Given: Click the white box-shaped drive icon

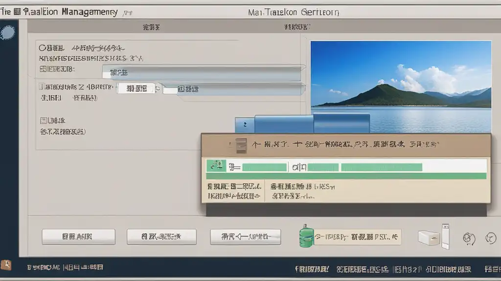Looking at the screenshot, I should point(429,238).
